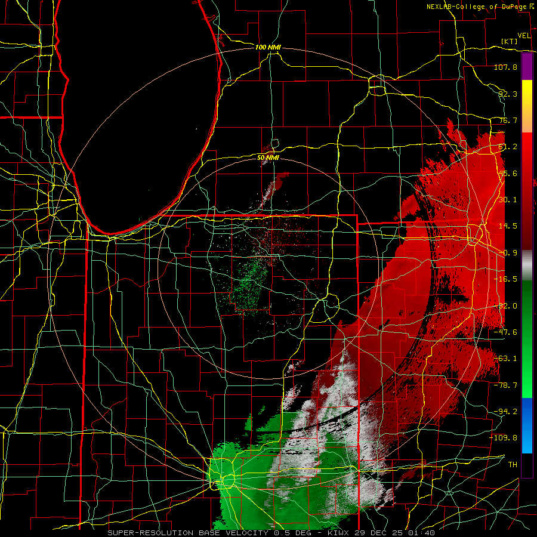Pick the gray-white near-zero color bar segment
537x537 pixels.
527,266
